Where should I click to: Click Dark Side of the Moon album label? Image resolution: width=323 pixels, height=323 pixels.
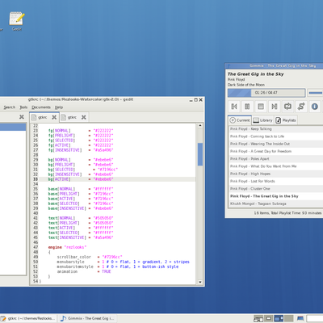246,85
